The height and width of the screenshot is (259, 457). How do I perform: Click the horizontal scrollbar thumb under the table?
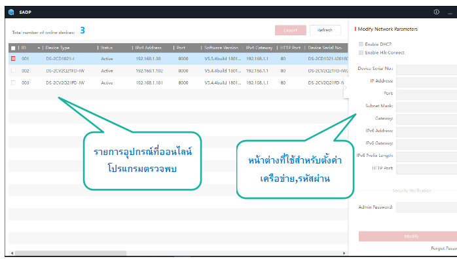tap(71, 253)
